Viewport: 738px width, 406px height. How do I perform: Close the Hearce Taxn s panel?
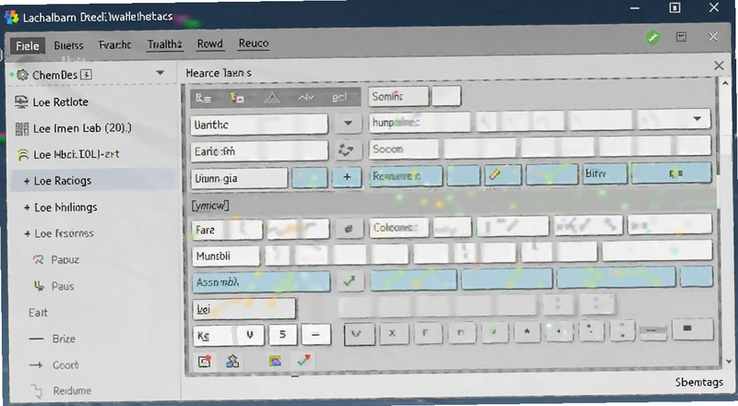(719, 66)
